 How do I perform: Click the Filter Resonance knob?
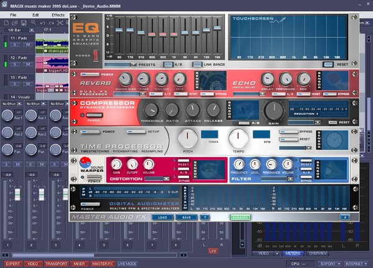point(271,164)
